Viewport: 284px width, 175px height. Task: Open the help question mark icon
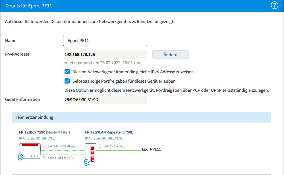274,5
